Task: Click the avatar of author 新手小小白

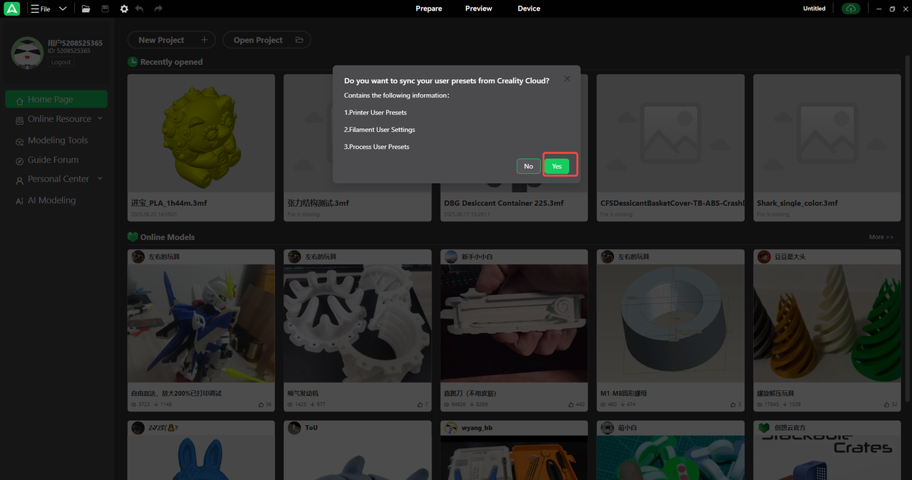Action: (450, 256)
